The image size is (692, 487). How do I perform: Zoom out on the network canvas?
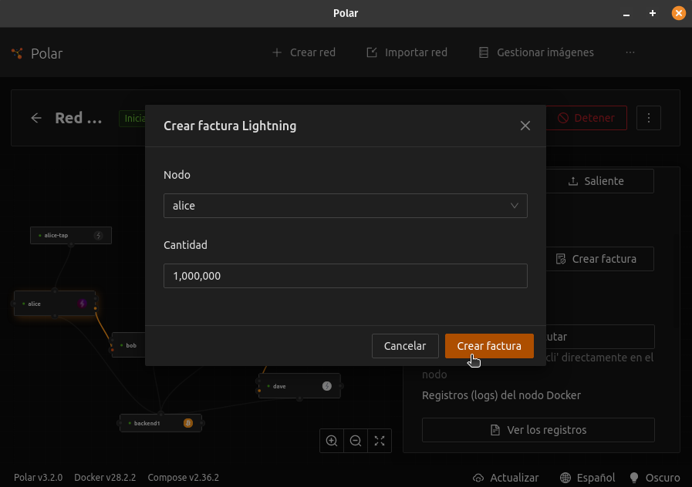[356, 441]
